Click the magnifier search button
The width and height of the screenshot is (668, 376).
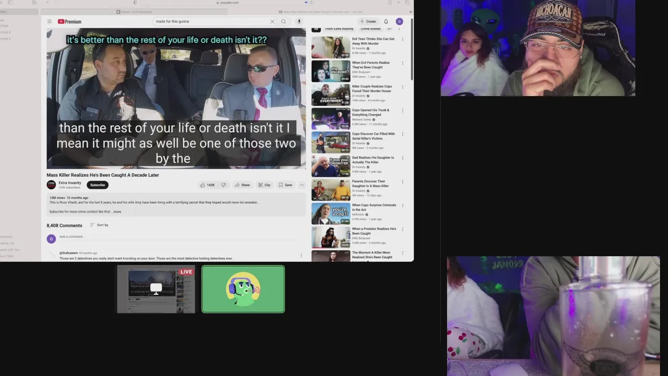(x=283, y=21)
